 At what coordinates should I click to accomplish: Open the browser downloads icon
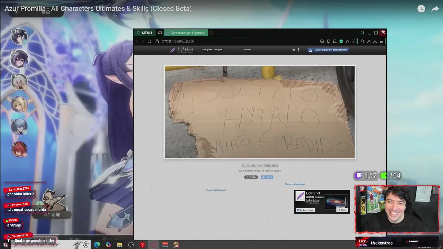tap(375, 41)
